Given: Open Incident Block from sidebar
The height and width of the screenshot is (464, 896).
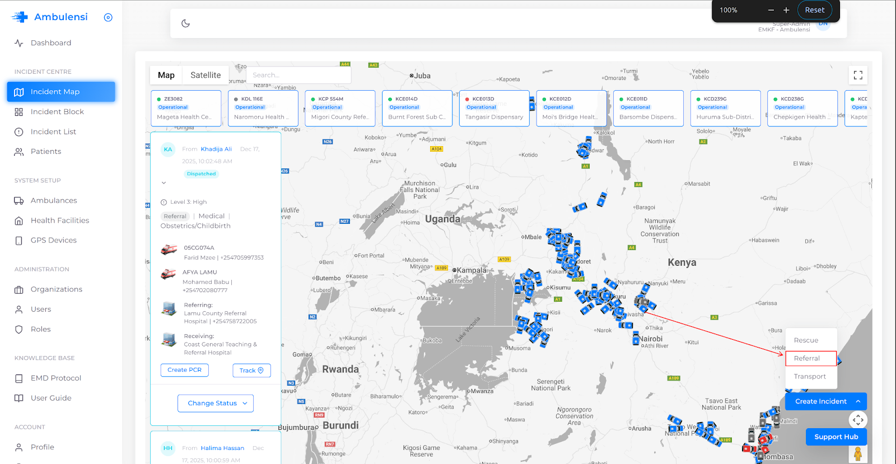Looking at the screenshot, I should pyautogui.click(x=57, y=112).
